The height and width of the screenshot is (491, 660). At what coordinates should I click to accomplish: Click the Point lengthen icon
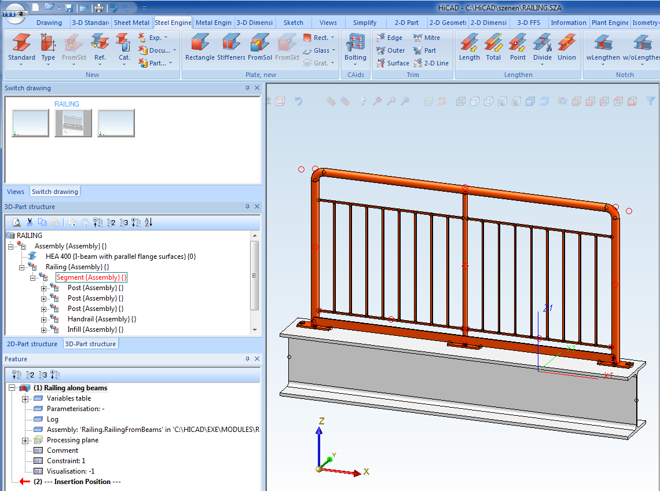click(518, 43)
